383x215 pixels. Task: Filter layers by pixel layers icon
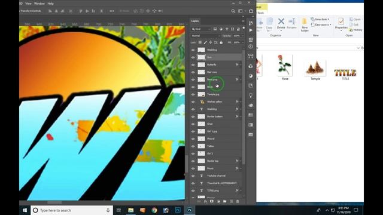point(215,29)
